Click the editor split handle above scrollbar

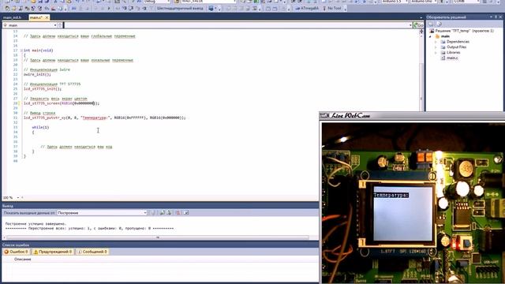click(x=421, y=32)
